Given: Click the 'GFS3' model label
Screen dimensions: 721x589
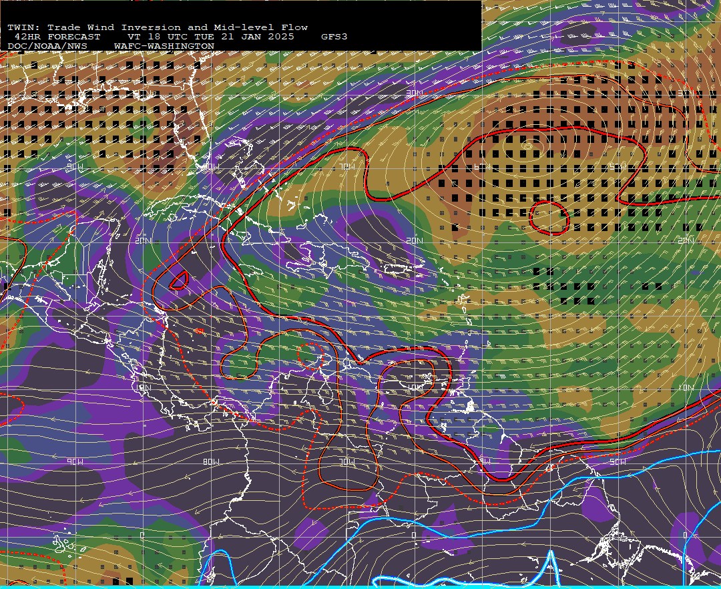Looking at the screenshot, I should [x=334, y=37].
